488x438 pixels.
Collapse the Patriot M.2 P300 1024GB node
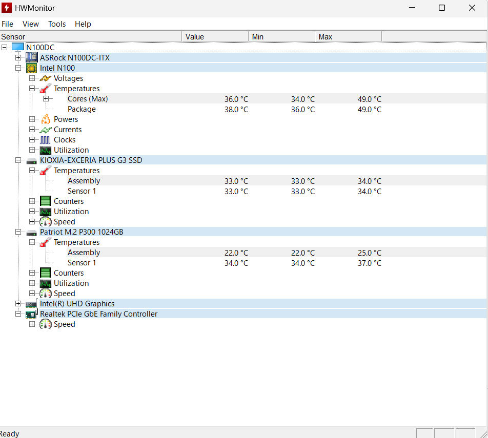18,232
